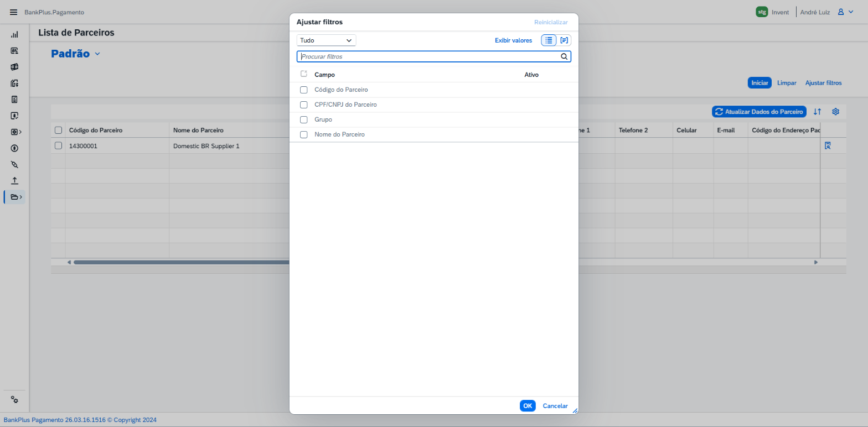
Task: Open table sort settings icon
Action: coord(817,112)
